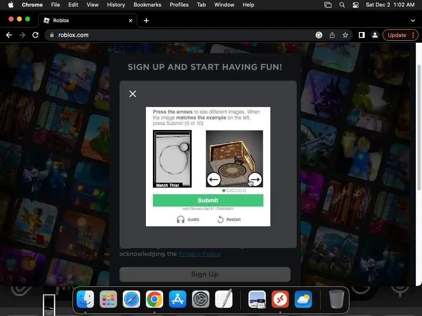This screenshot has height=316, width=422.
Task: Open the Edit menu
Action: pos(73,5)
